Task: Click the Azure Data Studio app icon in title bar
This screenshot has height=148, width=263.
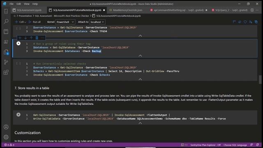Action: pyautogui.click(x=5, y=4)
